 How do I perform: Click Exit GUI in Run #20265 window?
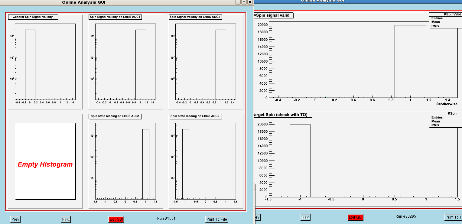356,217
